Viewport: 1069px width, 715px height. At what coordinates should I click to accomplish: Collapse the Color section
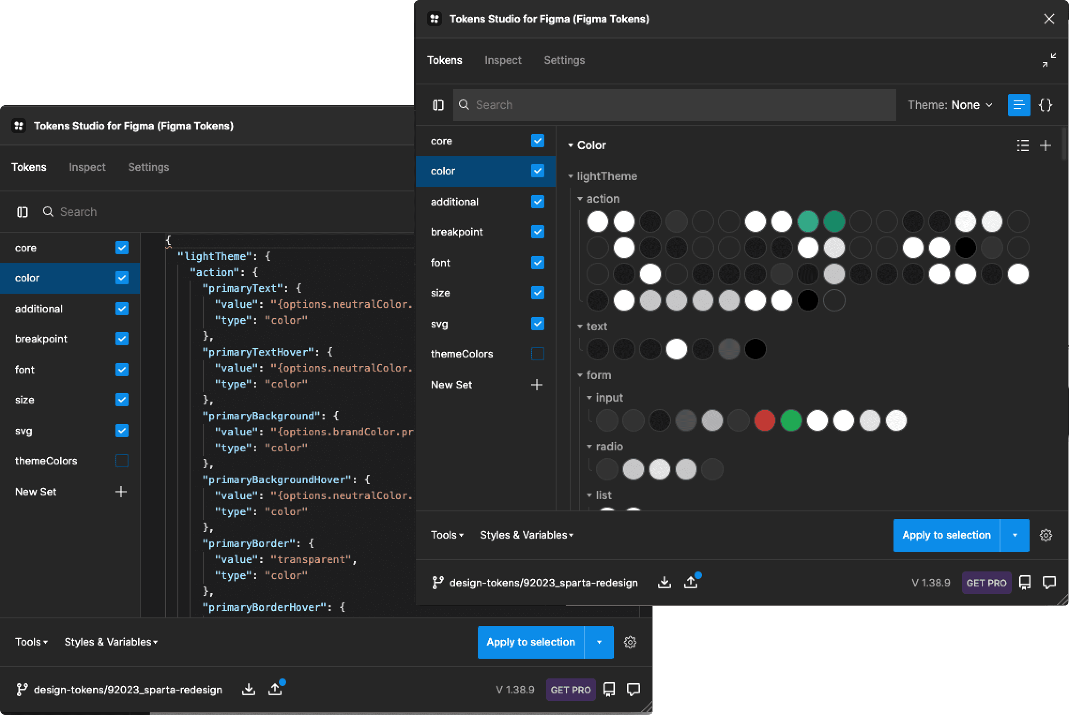click(x=571, y=145)
